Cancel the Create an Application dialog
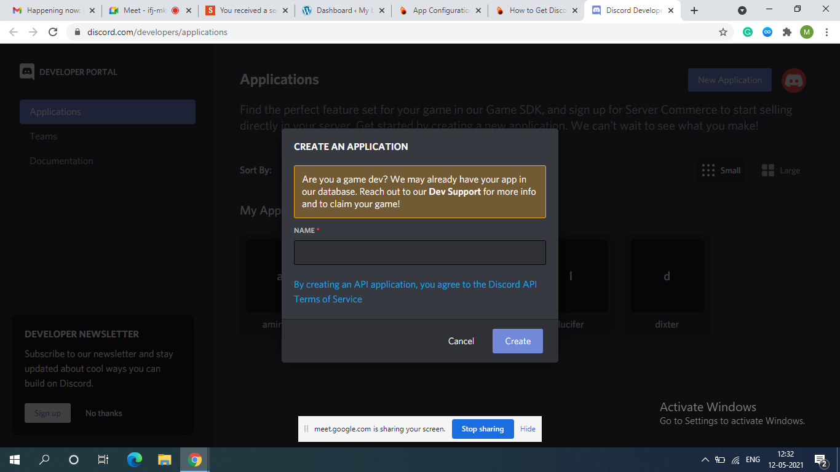The image size is (840, 472). click(x=461, y=341)
